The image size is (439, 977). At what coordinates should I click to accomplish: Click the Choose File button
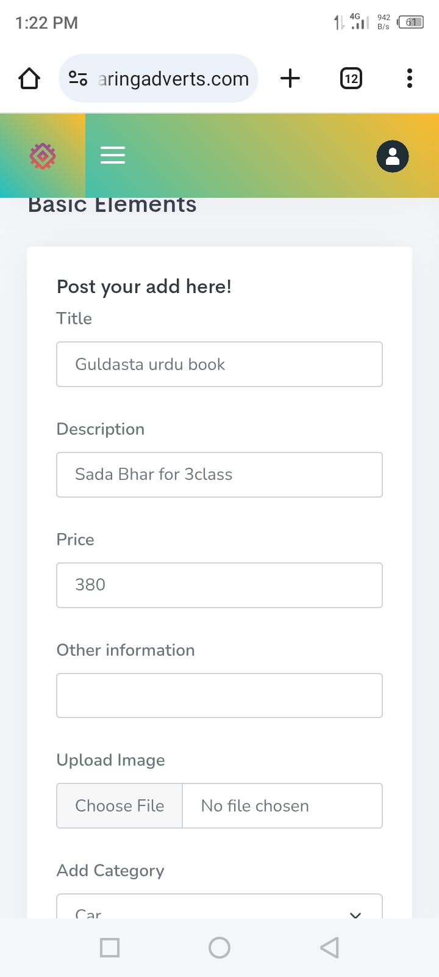pos(120,806)
